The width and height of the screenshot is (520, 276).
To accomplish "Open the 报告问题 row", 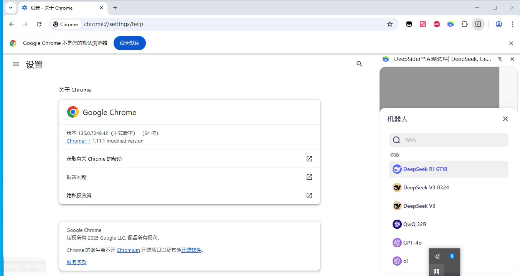I will pos(189,177).
